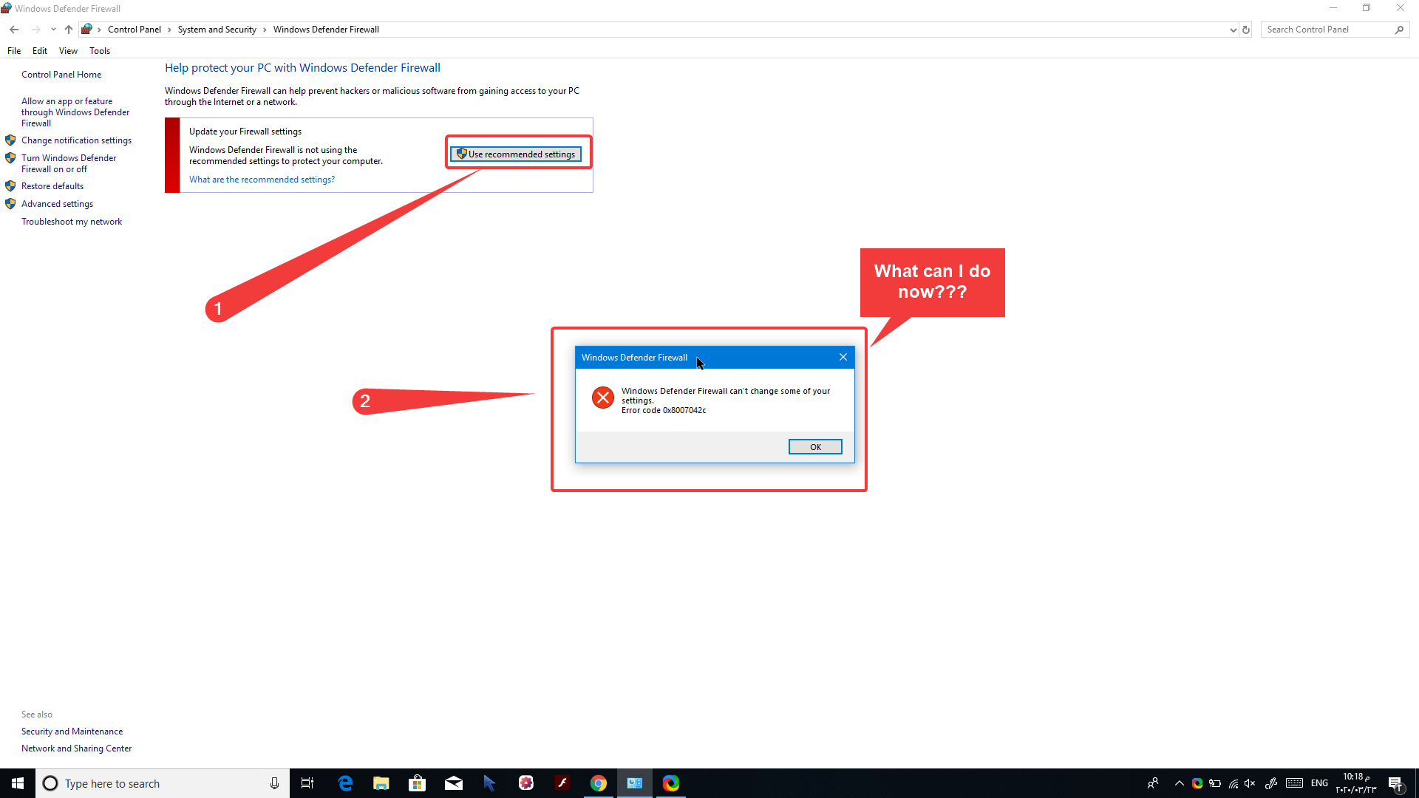This screenshot has height=798, width=1419.
Task: Open Task View button
Action: 307,783
